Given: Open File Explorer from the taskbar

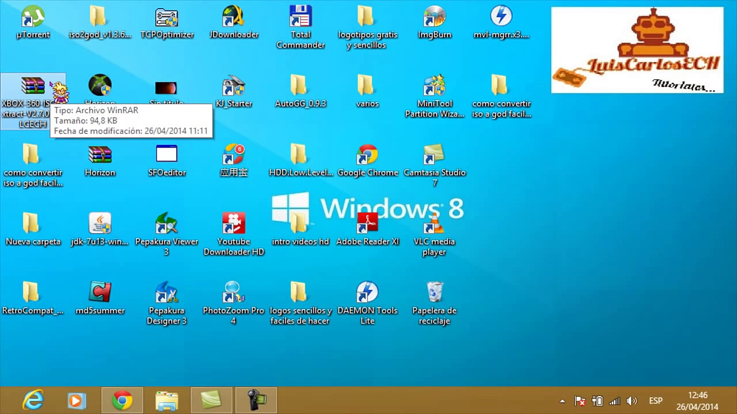Looking at the screenshot, I should [167, 400].
